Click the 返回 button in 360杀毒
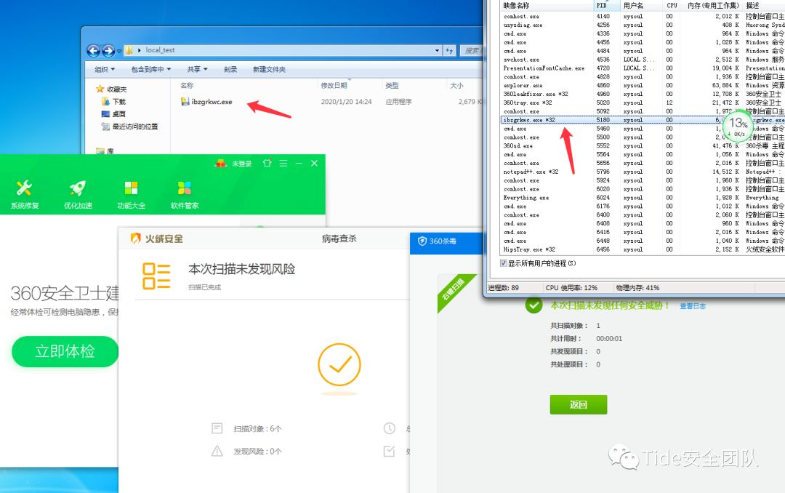The image size is (785, 493). point(579,404)
